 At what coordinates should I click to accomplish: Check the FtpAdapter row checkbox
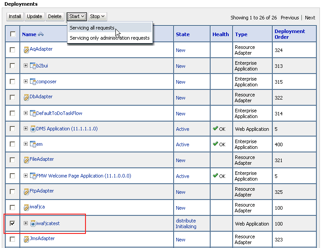pyautogui.click(x=12, y=192)
